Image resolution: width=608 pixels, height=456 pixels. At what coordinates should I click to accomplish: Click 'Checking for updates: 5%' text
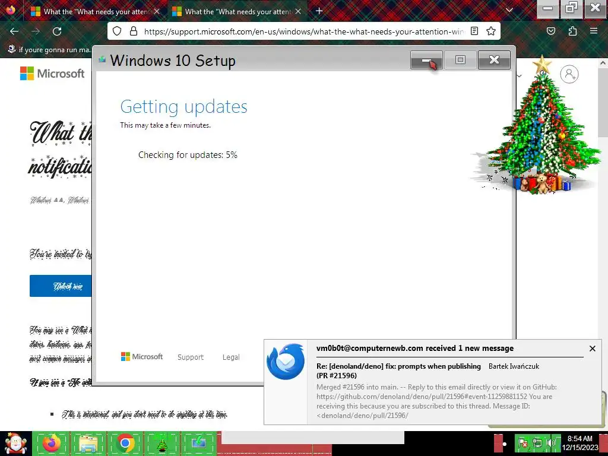point(188,155)
